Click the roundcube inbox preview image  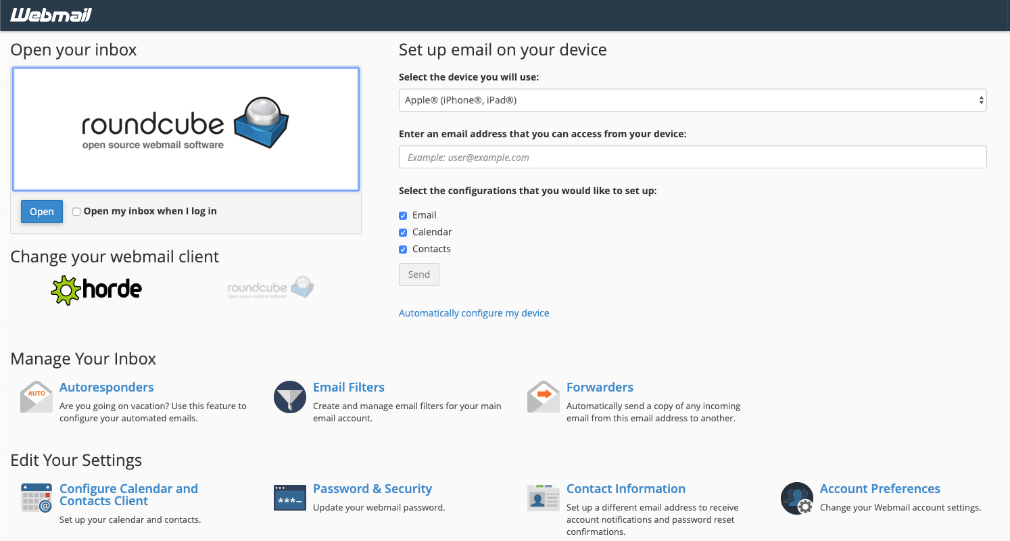(x=185, y=128)
